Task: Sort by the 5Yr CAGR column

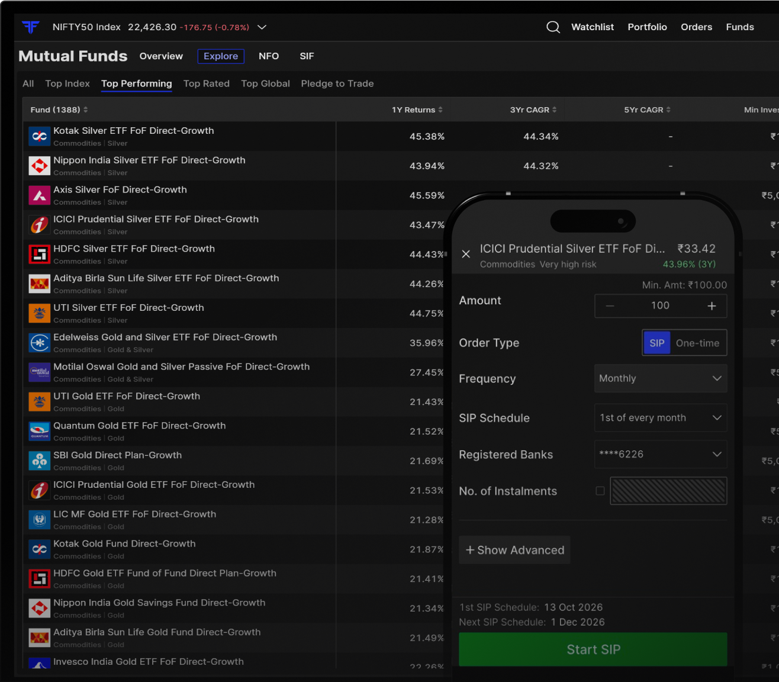Action: point(648,110)
